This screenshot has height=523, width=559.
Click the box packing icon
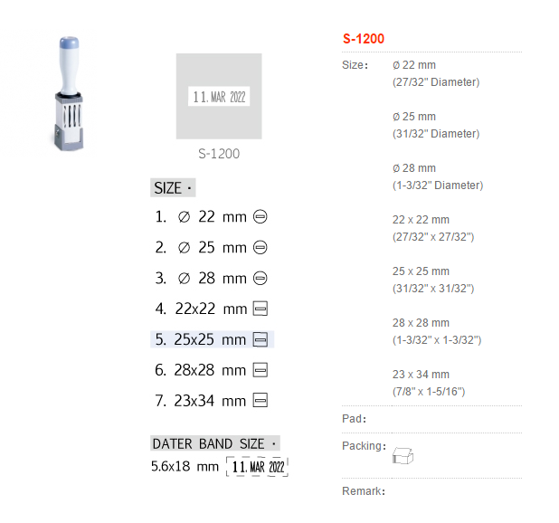tap(403, 456)
